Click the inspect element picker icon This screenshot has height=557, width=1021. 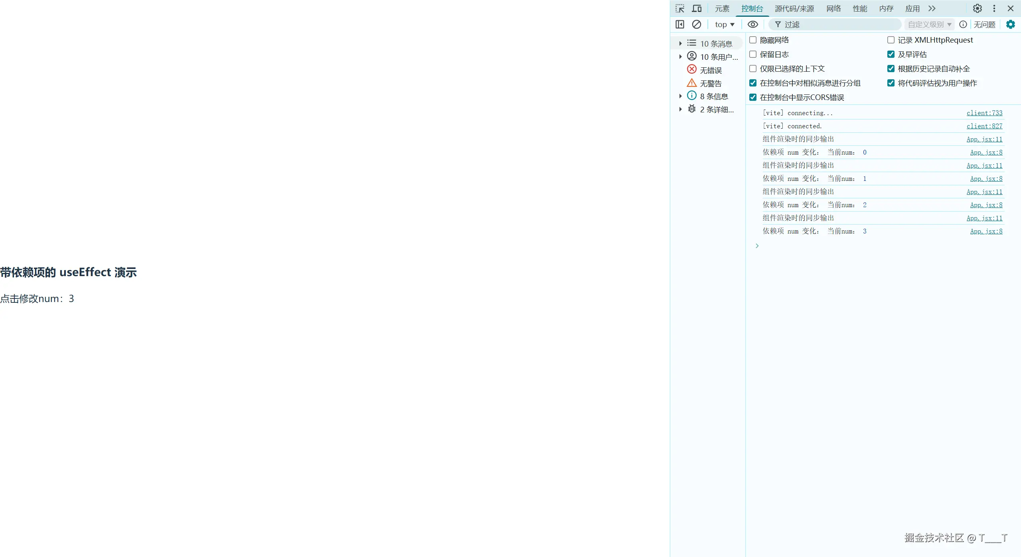680,8
